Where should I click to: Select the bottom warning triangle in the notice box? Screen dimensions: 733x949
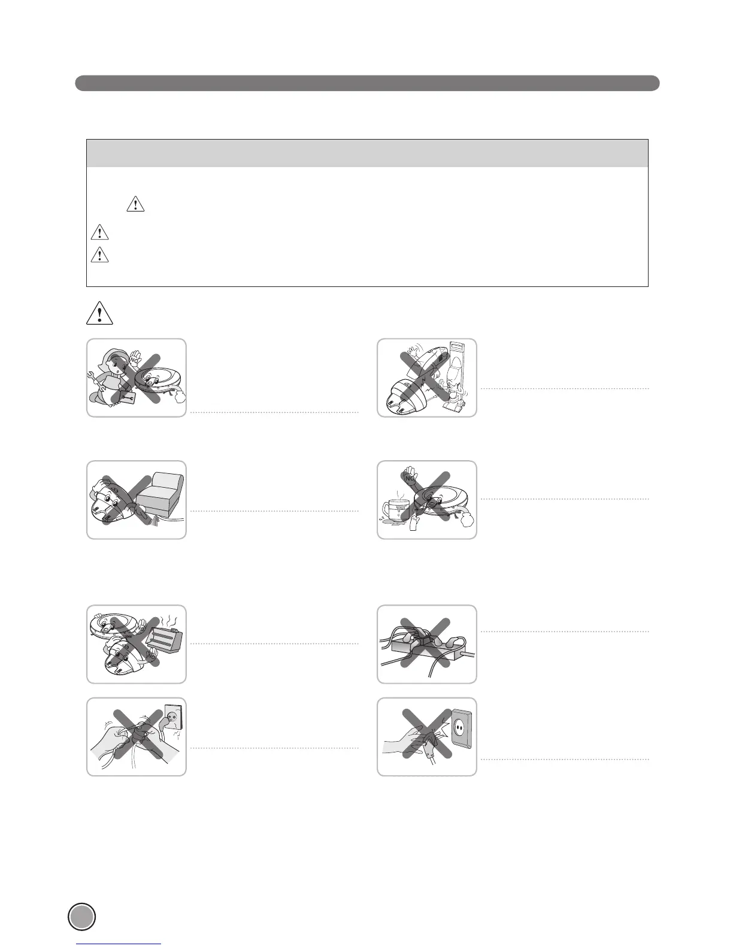(99, 255)
